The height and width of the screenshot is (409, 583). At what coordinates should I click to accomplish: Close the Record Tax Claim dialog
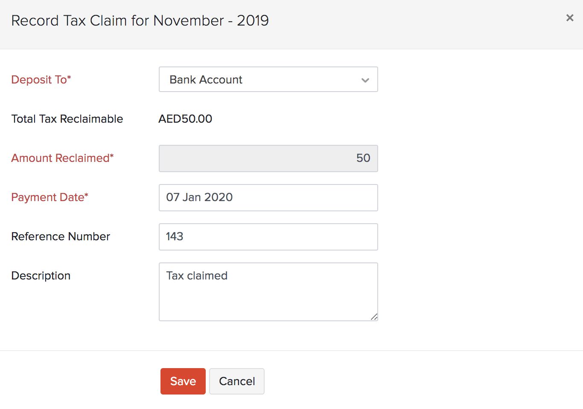point(570,18)
